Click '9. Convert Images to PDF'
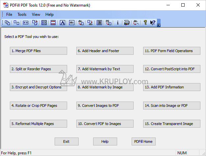This screenshot has height=156, width=206. (x=105, y=106)
